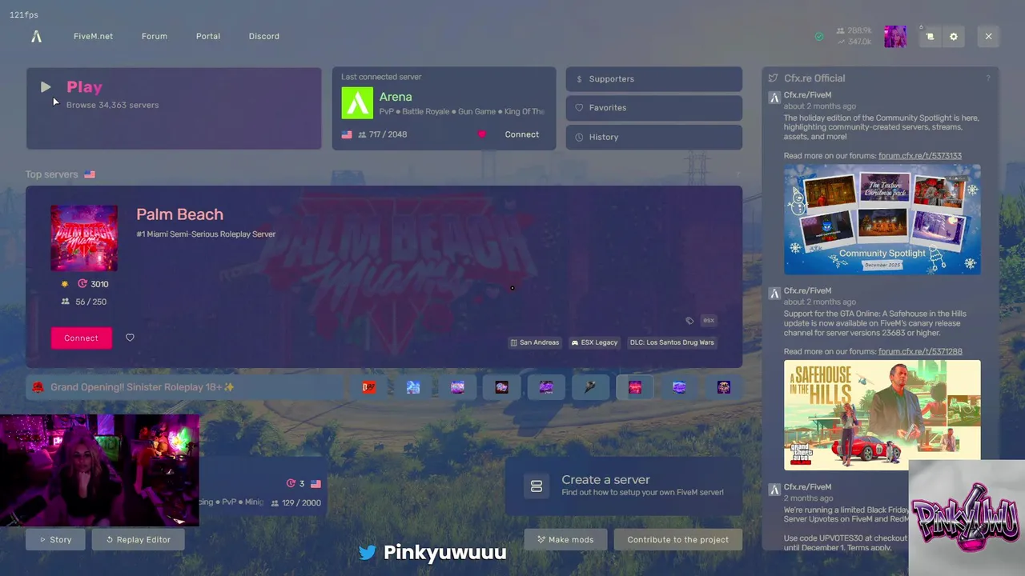Connect to the last connected Arena server
Image resolution: width=1025 pixels, height=576 pixels.
(x=522, y=134)
